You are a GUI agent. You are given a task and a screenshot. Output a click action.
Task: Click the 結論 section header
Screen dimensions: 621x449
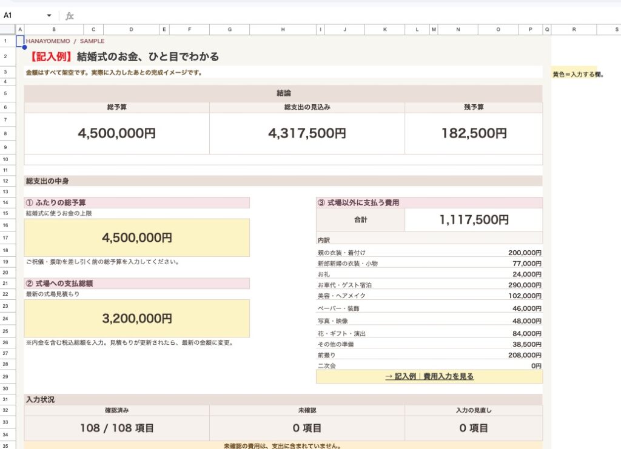tap(284, 93)
